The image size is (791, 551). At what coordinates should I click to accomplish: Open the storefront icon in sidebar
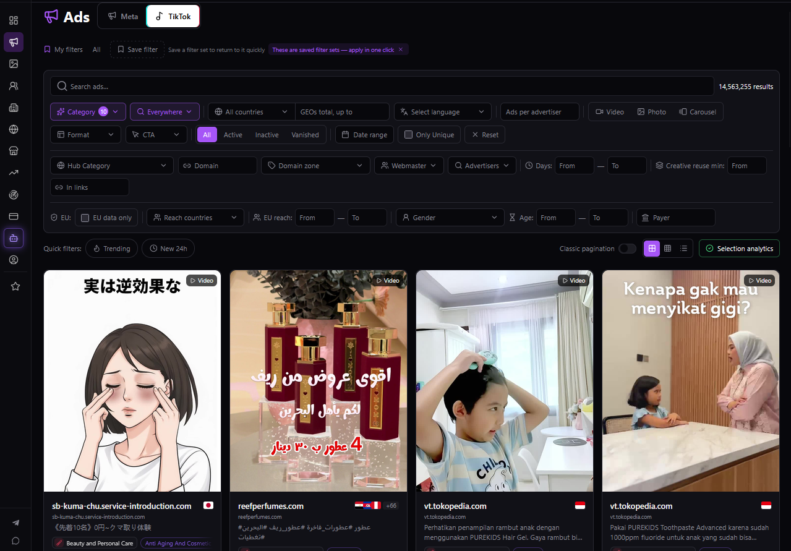14,151
